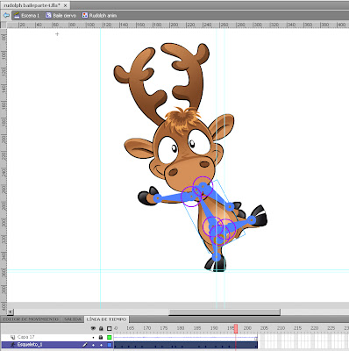The width and height of the screenshot is (349, 351).
Task: Select Rudolph anim breadcrumb item
Action: (99, 16)
